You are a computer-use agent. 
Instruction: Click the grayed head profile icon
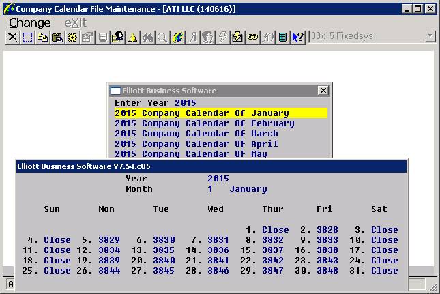coord(207,37)
